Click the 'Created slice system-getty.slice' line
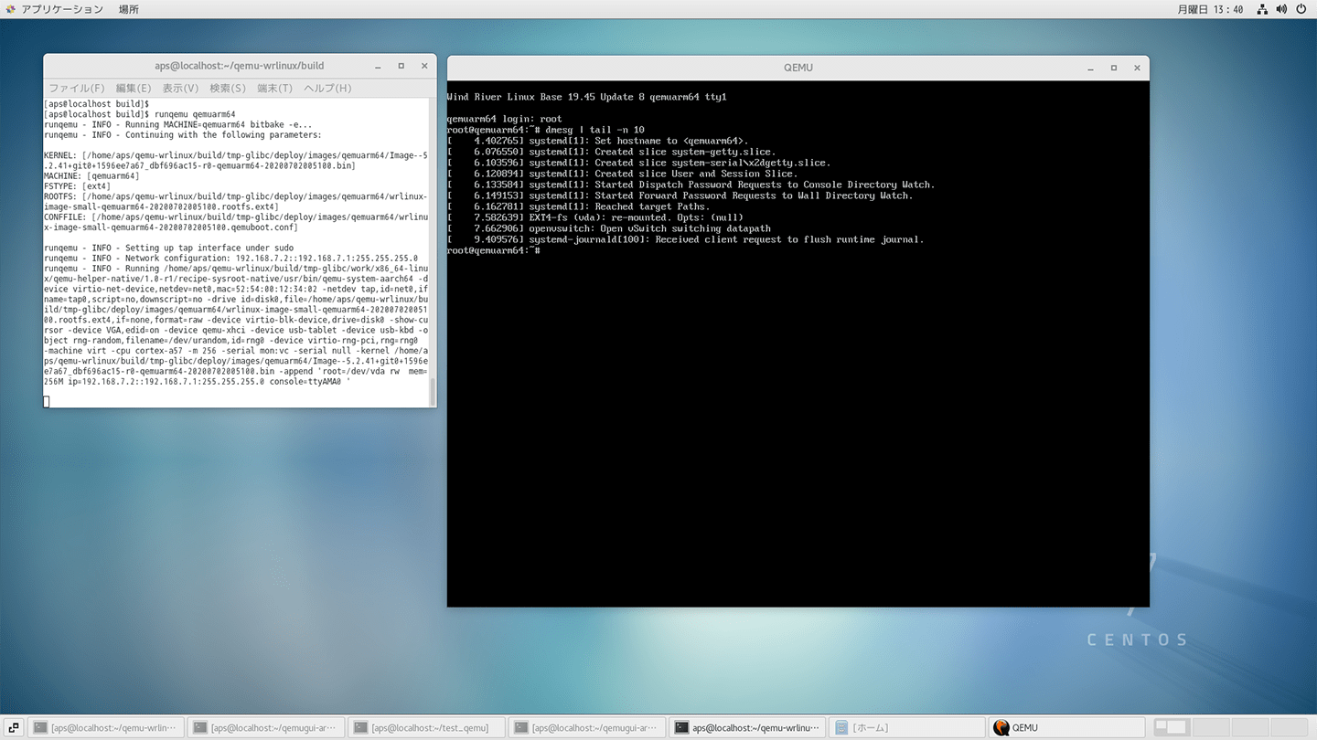The width and height of the screenshot is (1317, 740). (x=611, y=152)
